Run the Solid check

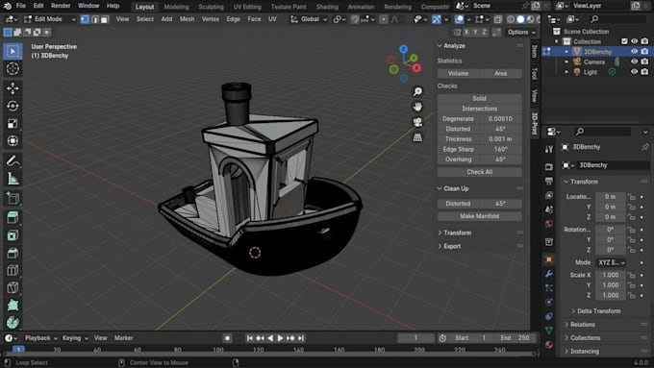click(480, 99)
